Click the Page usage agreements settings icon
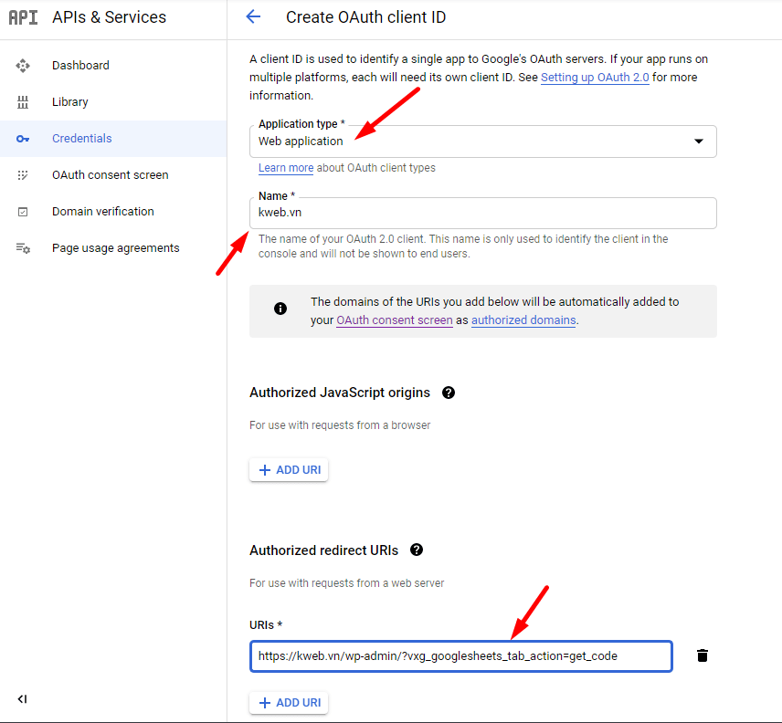The height and width of the screenshot is (723, 782). [23, 248]
